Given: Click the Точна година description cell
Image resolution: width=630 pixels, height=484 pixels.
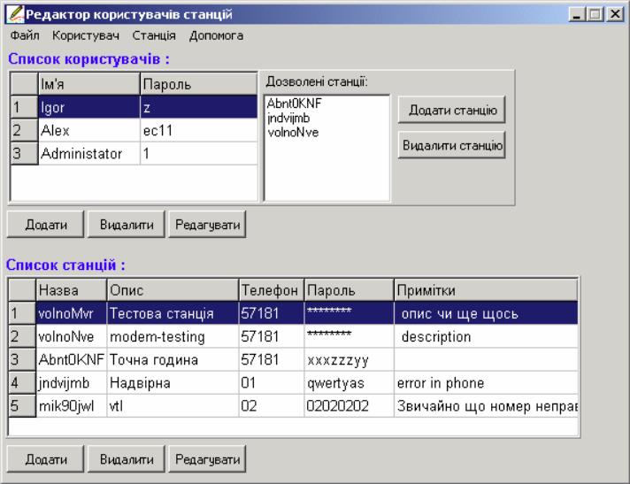Looking at the screenshot, I should tap(173, 359).
